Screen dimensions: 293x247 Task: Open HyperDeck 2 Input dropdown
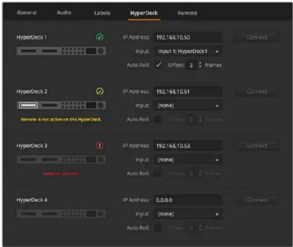point(188,106)
